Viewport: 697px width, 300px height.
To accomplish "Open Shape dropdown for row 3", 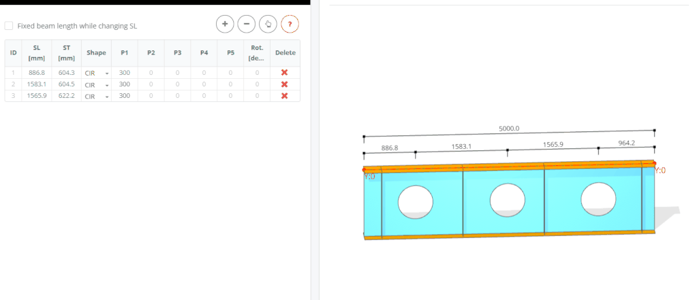I will [x=96, y=96].
